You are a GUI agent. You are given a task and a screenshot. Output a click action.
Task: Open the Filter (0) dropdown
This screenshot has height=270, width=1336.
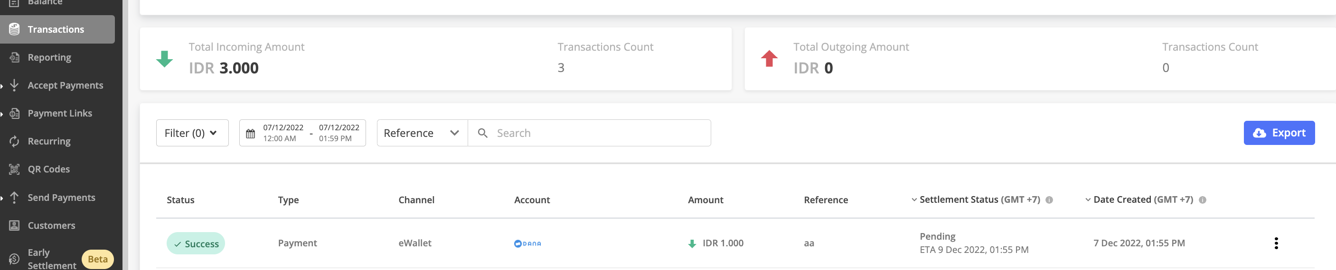click(x=192, y=134)
